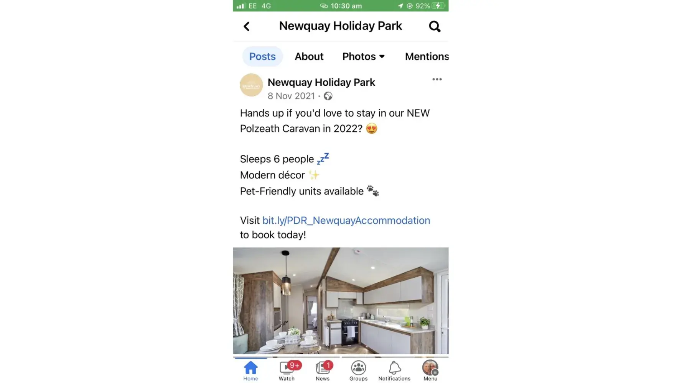Screen dimensions: 682x383
Task: Tap the Newquay Holiday Park avatar
Action: 251,85
